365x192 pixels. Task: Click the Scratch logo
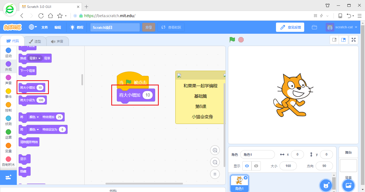[x=12, y=27]
